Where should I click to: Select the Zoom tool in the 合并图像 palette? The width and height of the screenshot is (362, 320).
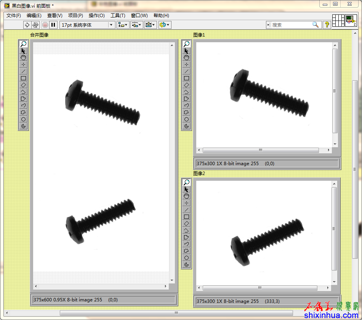[24, 44]
